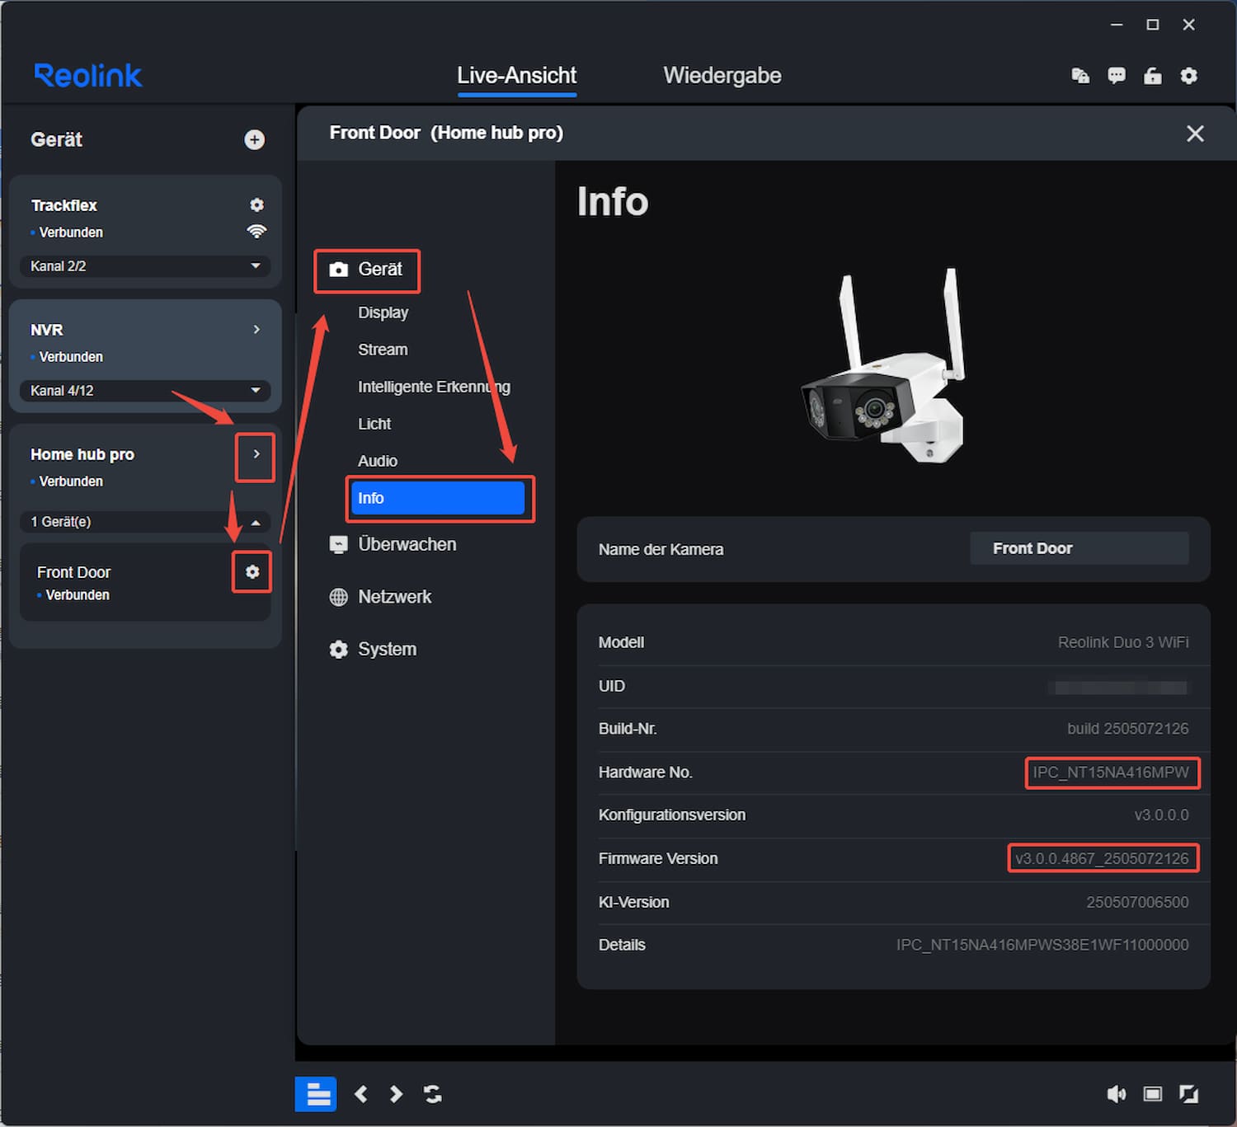Open the System menu section
Screen dimensions: 1237x1127
(x=373, y=650)
